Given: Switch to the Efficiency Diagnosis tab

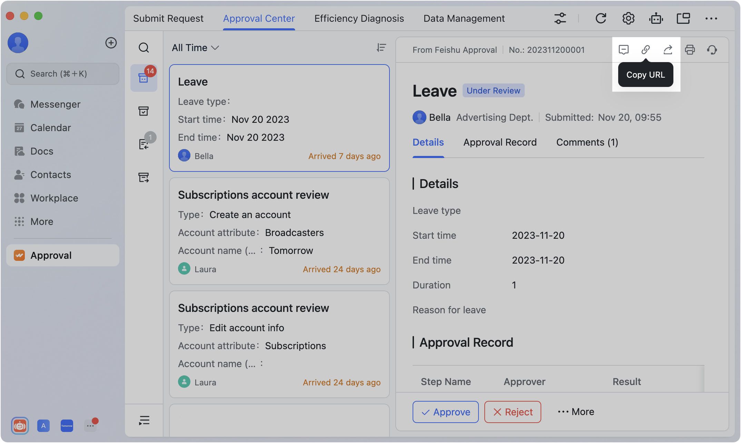Looking at the screenshot, I should (359, 18).
